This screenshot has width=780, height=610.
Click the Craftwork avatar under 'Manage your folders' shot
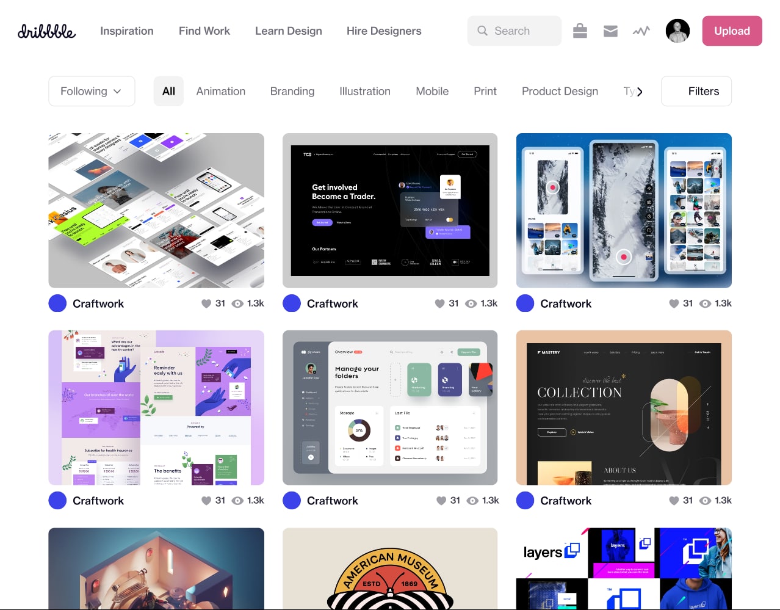tap(292, 501)
